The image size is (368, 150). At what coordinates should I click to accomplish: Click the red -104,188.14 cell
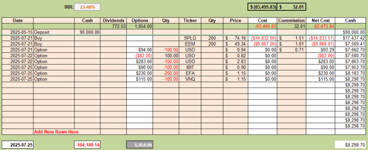click(87, 145)
